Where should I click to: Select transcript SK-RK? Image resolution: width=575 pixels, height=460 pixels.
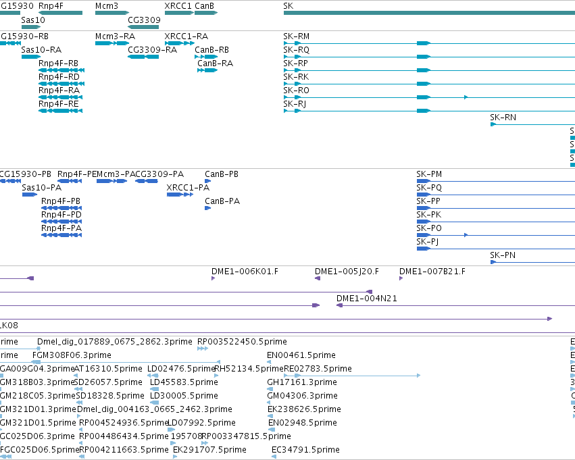tap(429, 84)
